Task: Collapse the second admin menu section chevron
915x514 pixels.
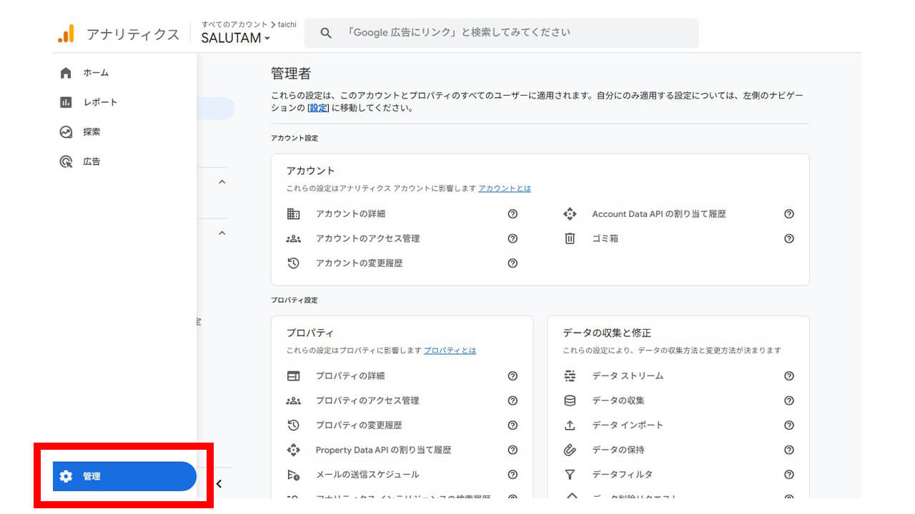Action: (222, 233)
